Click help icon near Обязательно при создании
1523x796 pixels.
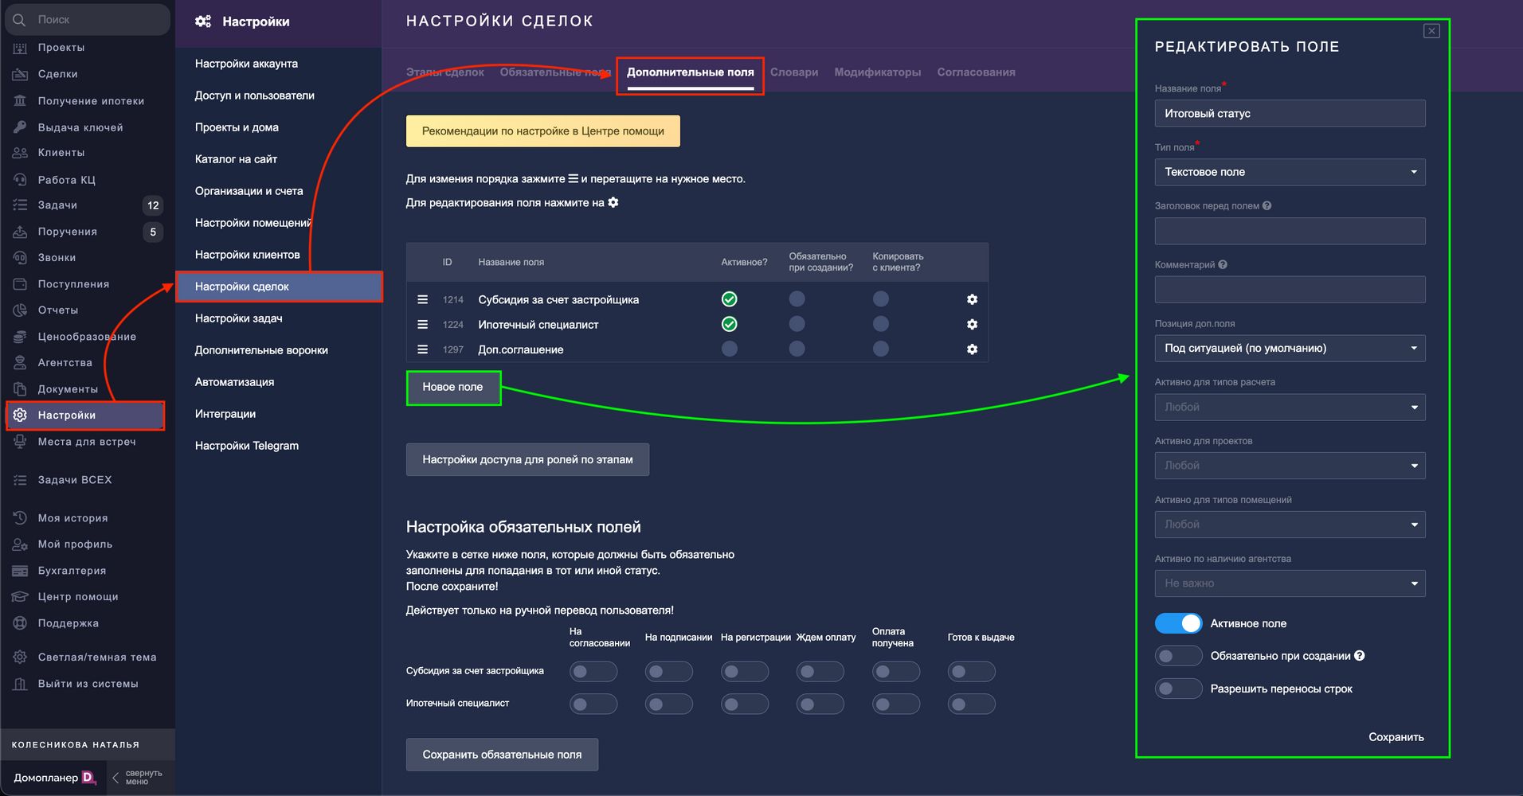(x=1360, y=656)
